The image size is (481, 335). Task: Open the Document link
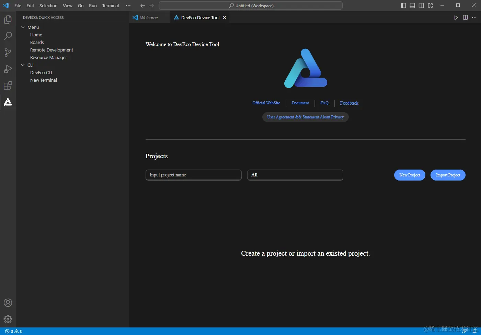[x=300, y=103]
